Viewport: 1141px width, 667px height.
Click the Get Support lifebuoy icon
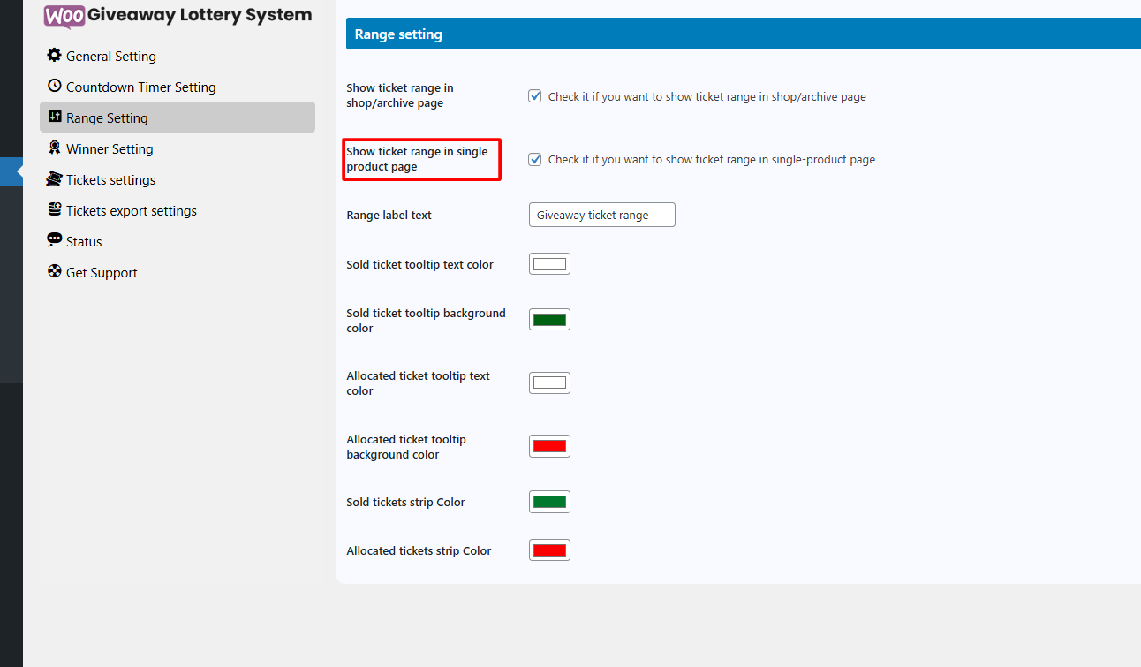point(54,271)
